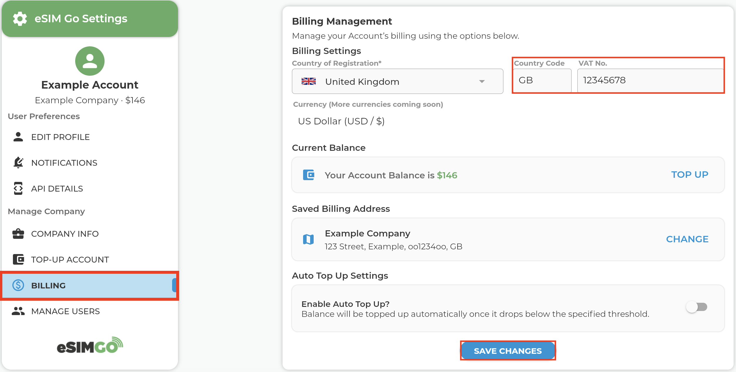Click the Notifications bell icon
This screenshot has height=372, width=736.
[x=18, y=163]
